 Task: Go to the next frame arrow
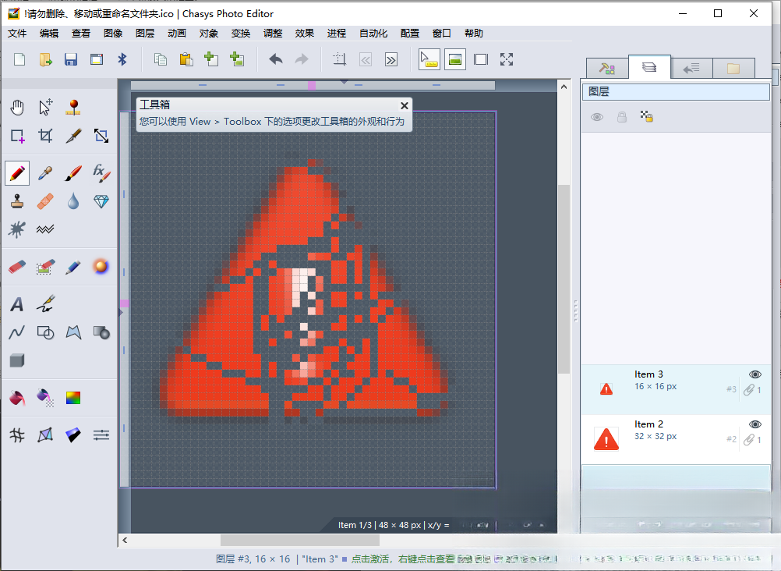pos(391,60)
